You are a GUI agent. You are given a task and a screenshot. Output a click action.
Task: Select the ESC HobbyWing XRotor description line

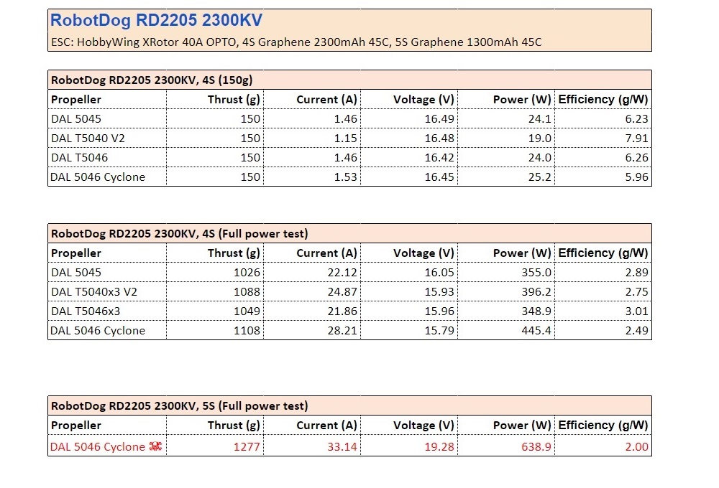296,42
